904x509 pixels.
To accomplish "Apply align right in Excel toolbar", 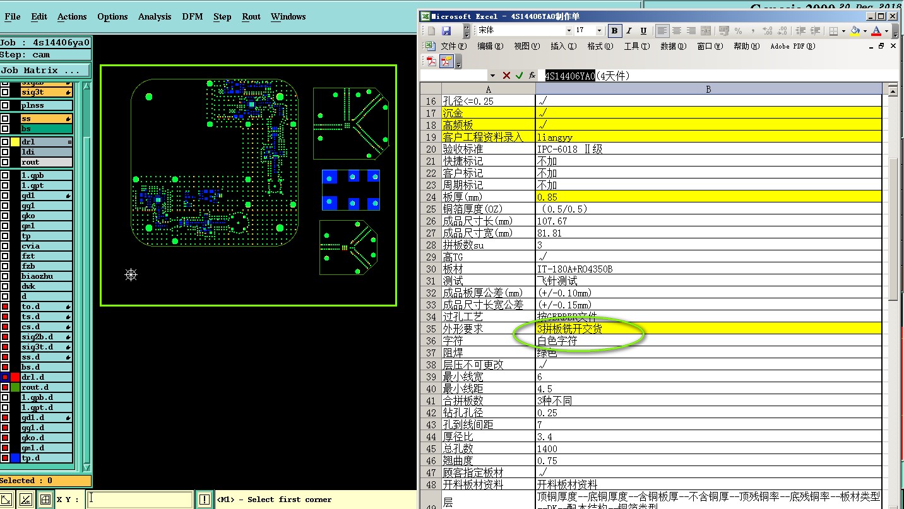I will pos(691,31).
